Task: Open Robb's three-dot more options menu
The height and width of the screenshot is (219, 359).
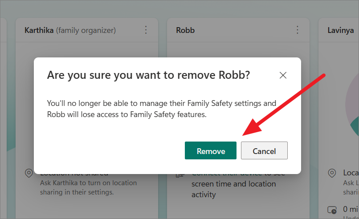Action: [x=298, y=30]
